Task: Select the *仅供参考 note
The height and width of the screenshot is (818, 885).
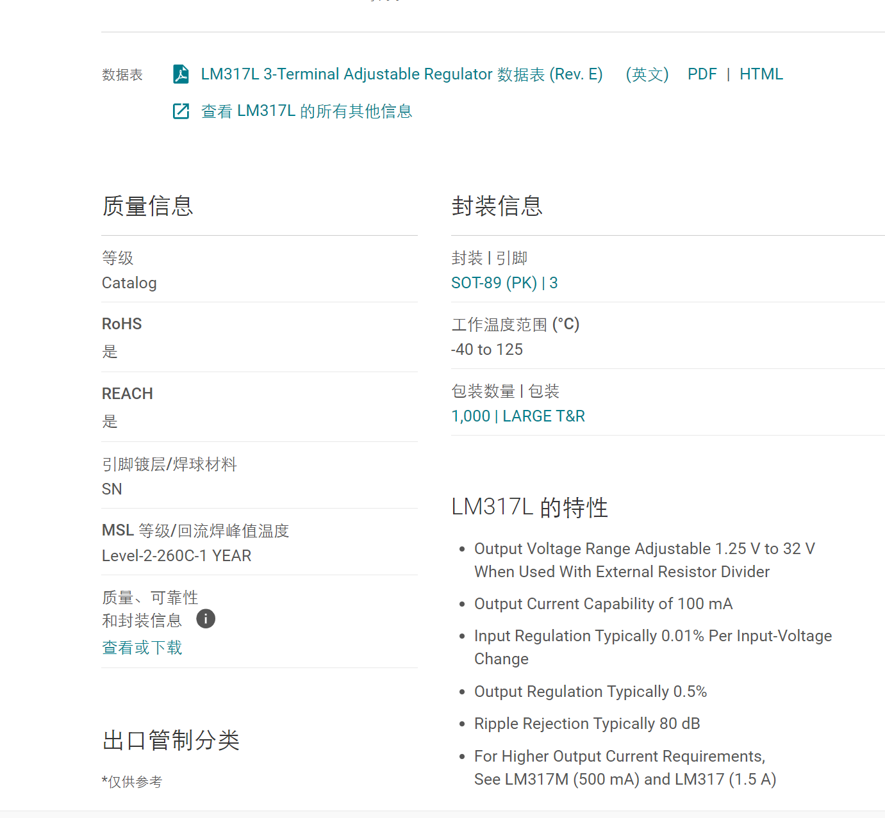Action: pyautogui.click(x=132, y=781)
